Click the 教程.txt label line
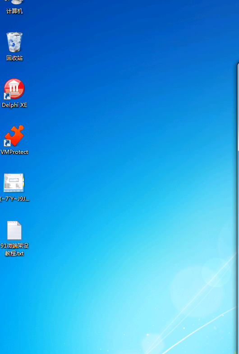The height and width of the screenshot is (354, 239). tap(14, 253)
